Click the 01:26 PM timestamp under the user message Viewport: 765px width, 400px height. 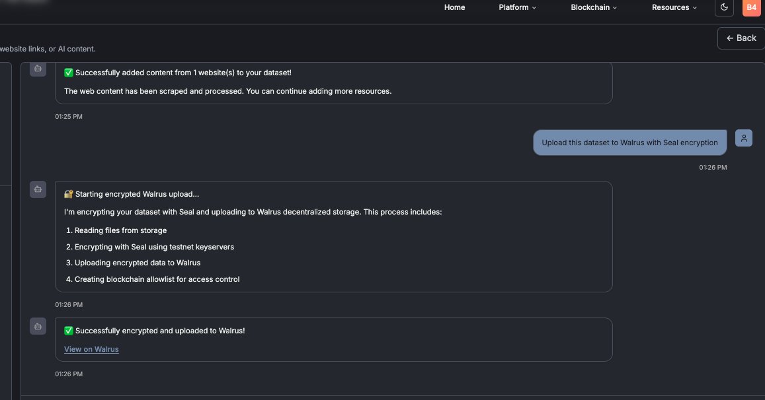pos(712,167)
